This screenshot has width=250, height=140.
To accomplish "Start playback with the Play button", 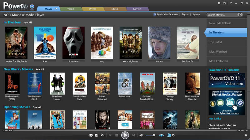I will pos(125,135).
